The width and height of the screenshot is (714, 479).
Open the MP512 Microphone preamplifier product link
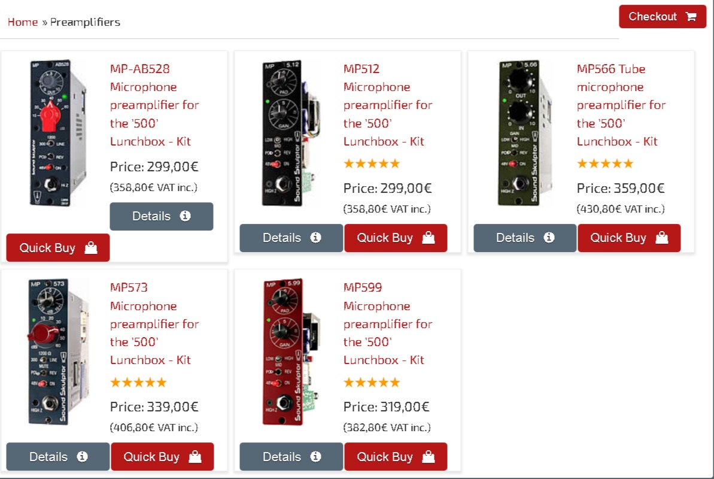[x=387, y=105]
